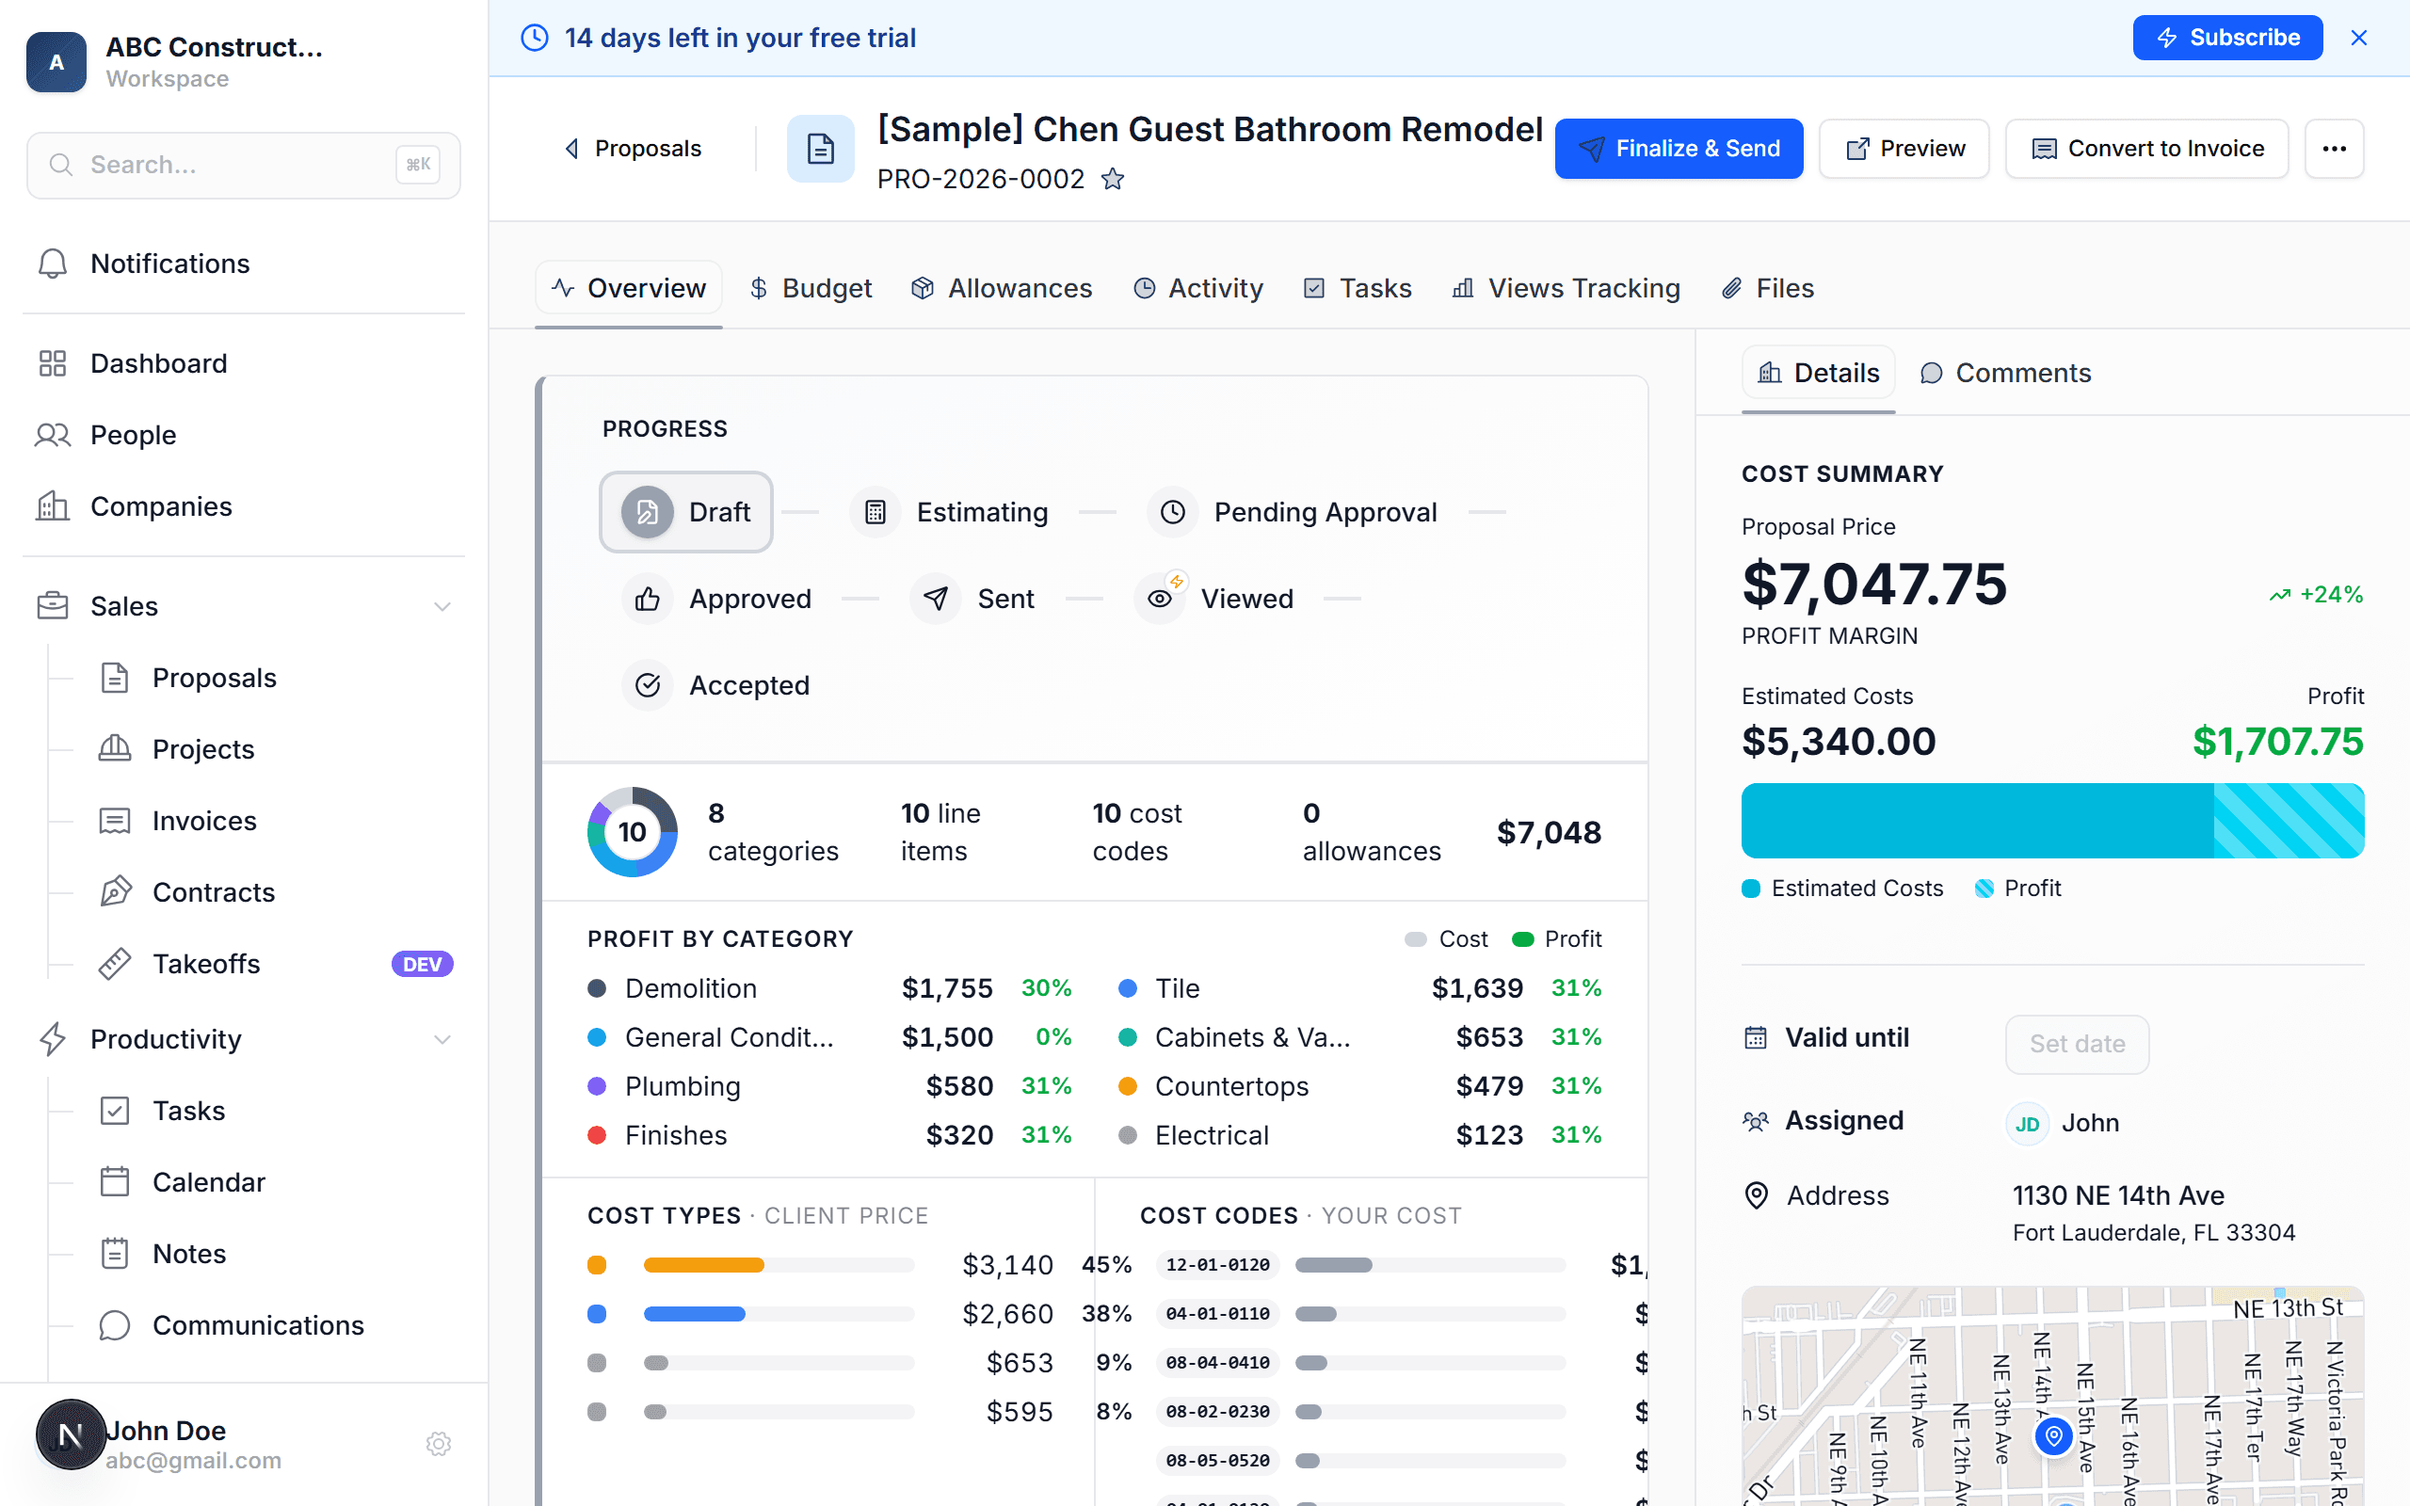The height and width of the screenshot is (1506, 2410).
Task: Click the favorite star next to PRO-2026-0002
Action: coord(1113,179)
